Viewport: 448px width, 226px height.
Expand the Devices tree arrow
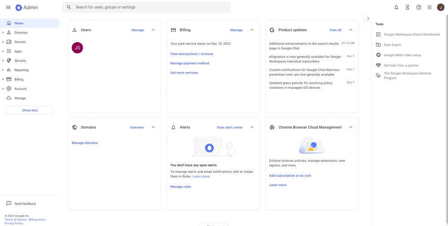[x=3, y=42]
